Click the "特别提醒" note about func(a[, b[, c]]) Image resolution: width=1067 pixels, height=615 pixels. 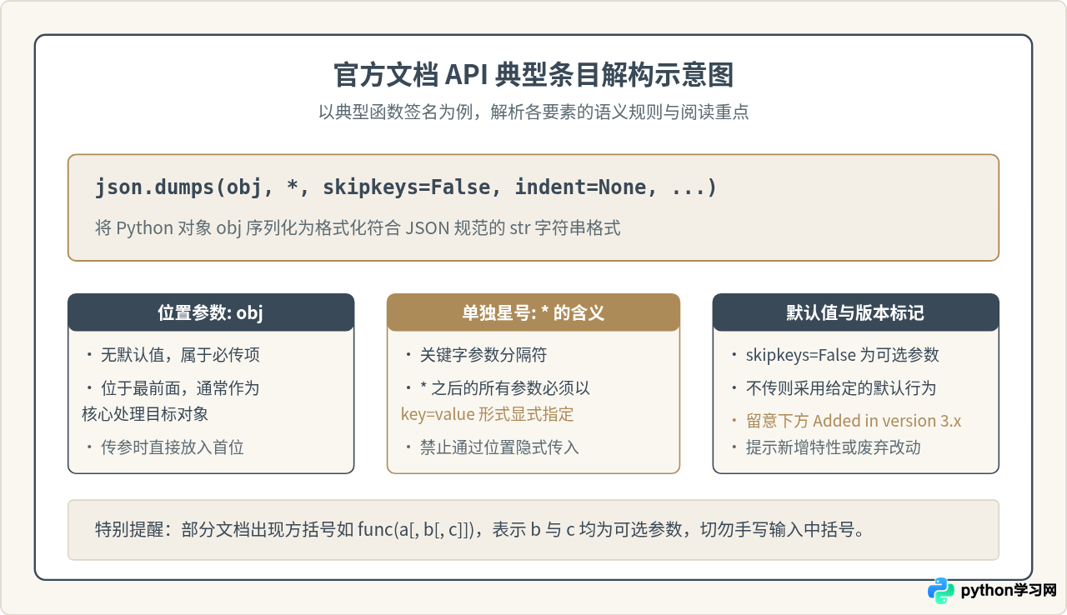(533, 530)
